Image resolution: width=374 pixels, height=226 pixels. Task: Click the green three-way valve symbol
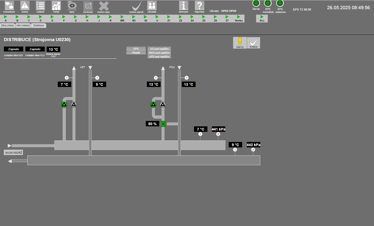tap(163, 124)
